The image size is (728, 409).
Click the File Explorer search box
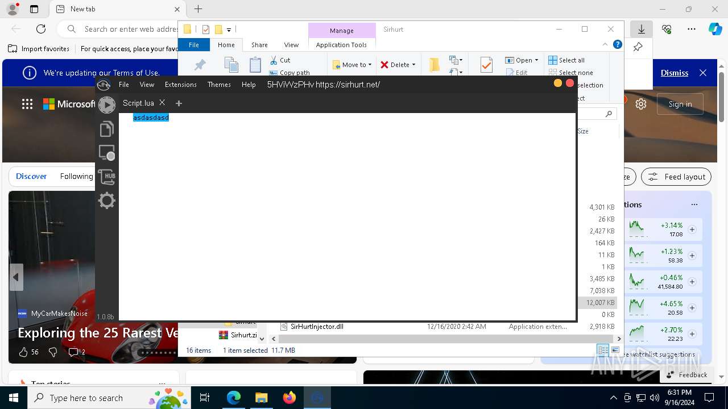[x=597, y=114]
